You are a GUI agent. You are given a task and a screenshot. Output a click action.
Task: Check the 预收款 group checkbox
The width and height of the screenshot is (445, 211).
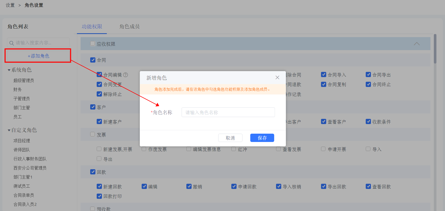tap(93, 209)
